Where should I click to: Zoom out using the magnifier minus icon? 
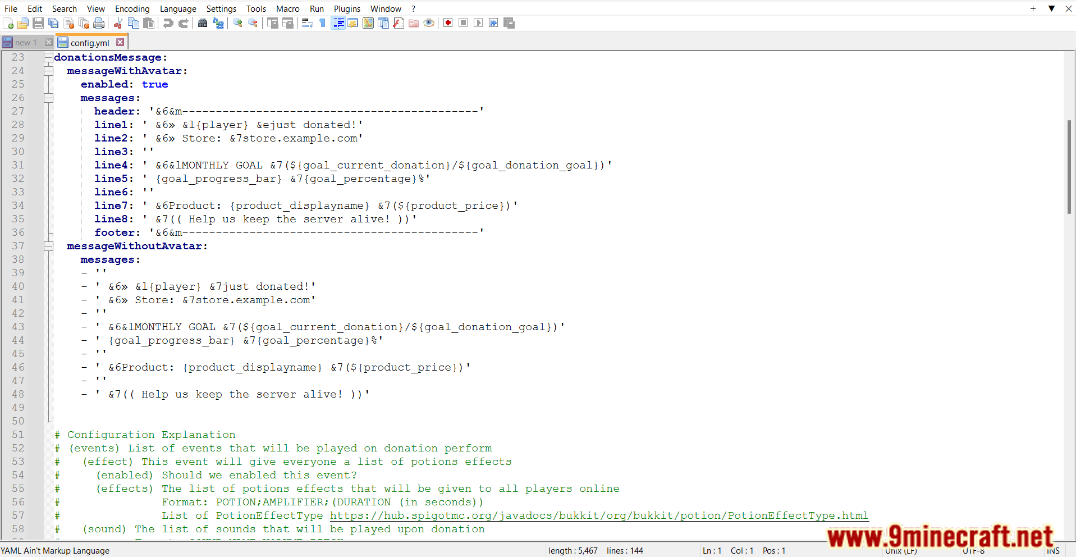253,23
